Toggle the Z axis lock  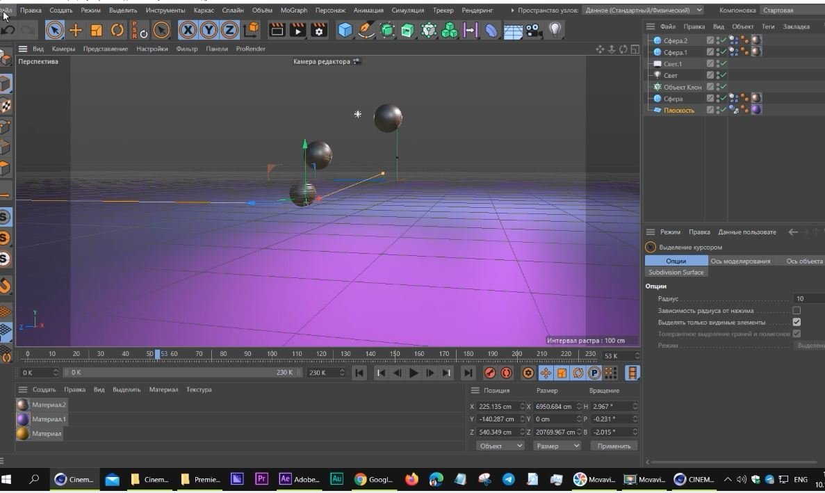point(229,30)
